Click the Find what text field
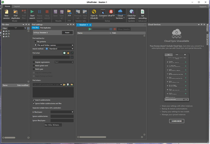The image size is (210, 144). pos(51,57)
